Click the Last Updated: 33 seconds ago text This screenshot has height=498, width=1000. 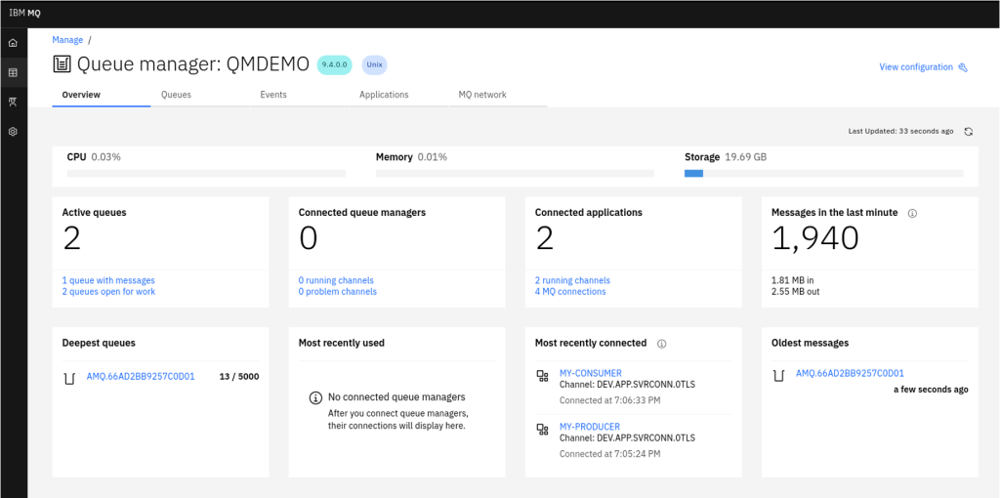[x=900, y=132]
